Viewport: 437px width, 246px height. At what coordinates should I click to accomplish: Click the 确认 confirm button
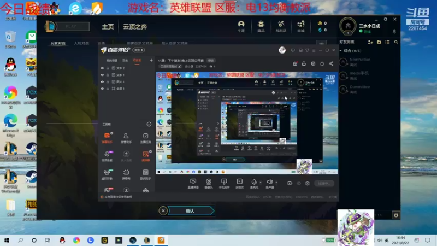click(x=191, y=211)
